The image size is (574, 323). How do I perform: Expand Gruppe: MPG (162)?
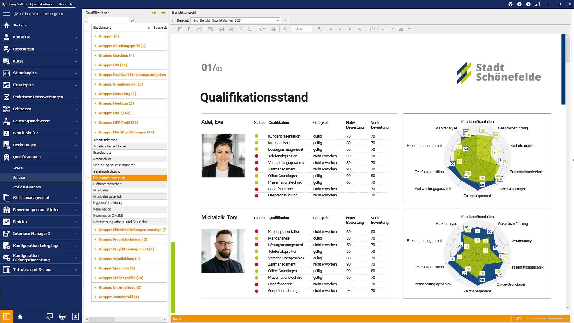95,113
